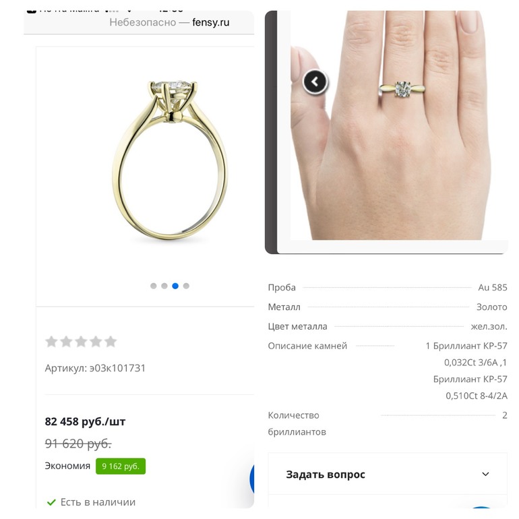The height and width of the screenshot is (519, 519).
Task: Click the Есть в наличии status link
Action: [x=98, y=502]
